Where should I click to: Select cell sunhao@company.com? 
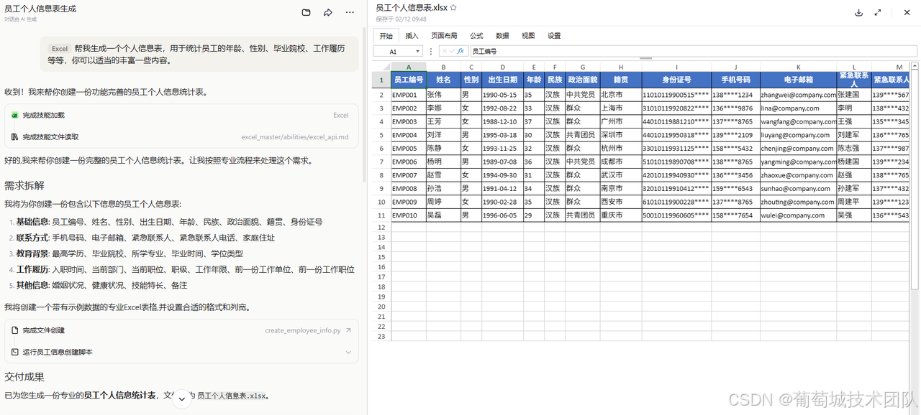798,188
